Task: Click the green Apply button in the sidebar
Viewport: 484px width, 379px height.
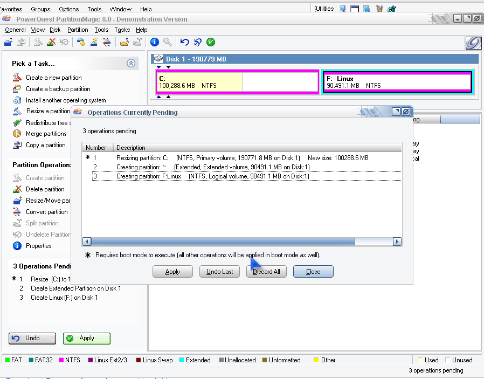Action: tap(86, 339)
